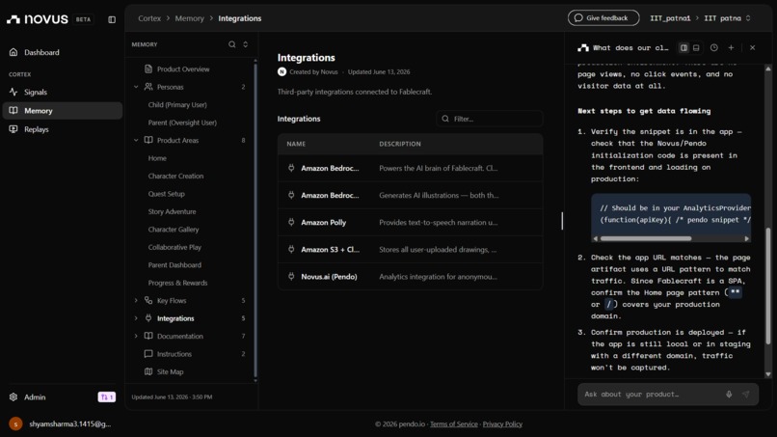The image size is (777, 437).
Task: Open the IIT patna workspace switcher
Action: (x=728, y=18)
